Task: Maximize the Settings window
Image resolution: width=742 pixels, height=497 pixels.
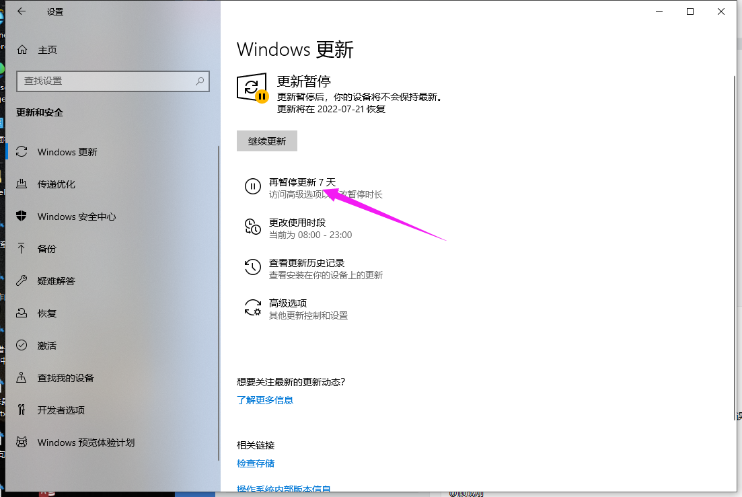Action: pos(690,11)
